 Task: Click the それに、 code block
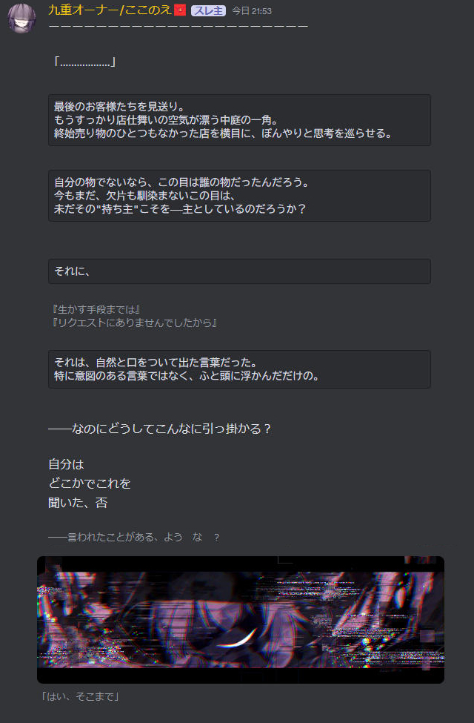239,271
